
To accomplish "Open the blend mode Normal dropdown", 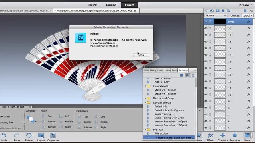I will tap(216, 15).
